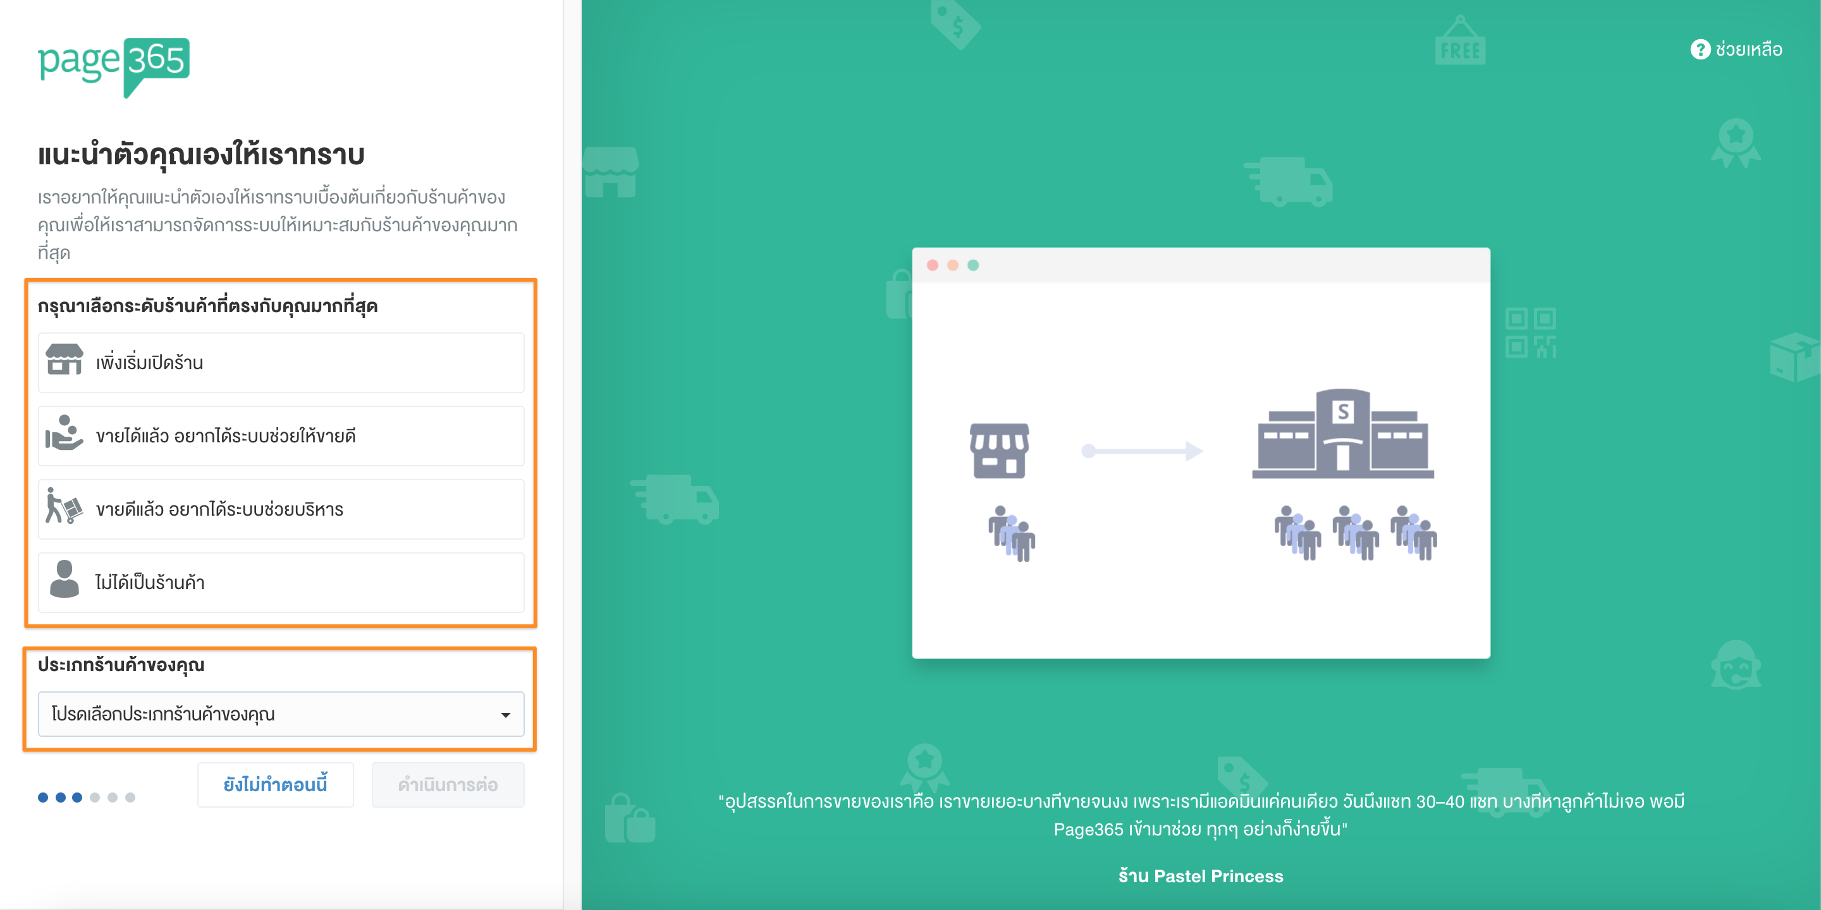The width and height of the screenshot is (1821, 910).
Task: Open the โปรดเลือกประเภทร้านค้าของคุณ dropdown
Action: coord(281,713)
